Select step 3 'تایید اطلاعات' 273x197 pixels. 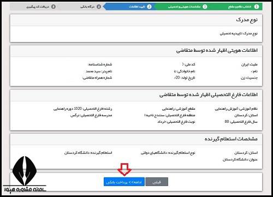(x=140, y=7)
